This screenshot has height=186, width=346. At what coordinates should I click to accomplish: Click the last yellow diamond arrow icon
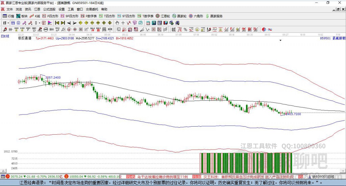pos(110,23)
